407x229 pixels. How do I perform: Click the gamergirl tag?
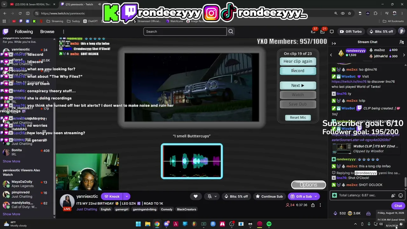pos(122,209)
